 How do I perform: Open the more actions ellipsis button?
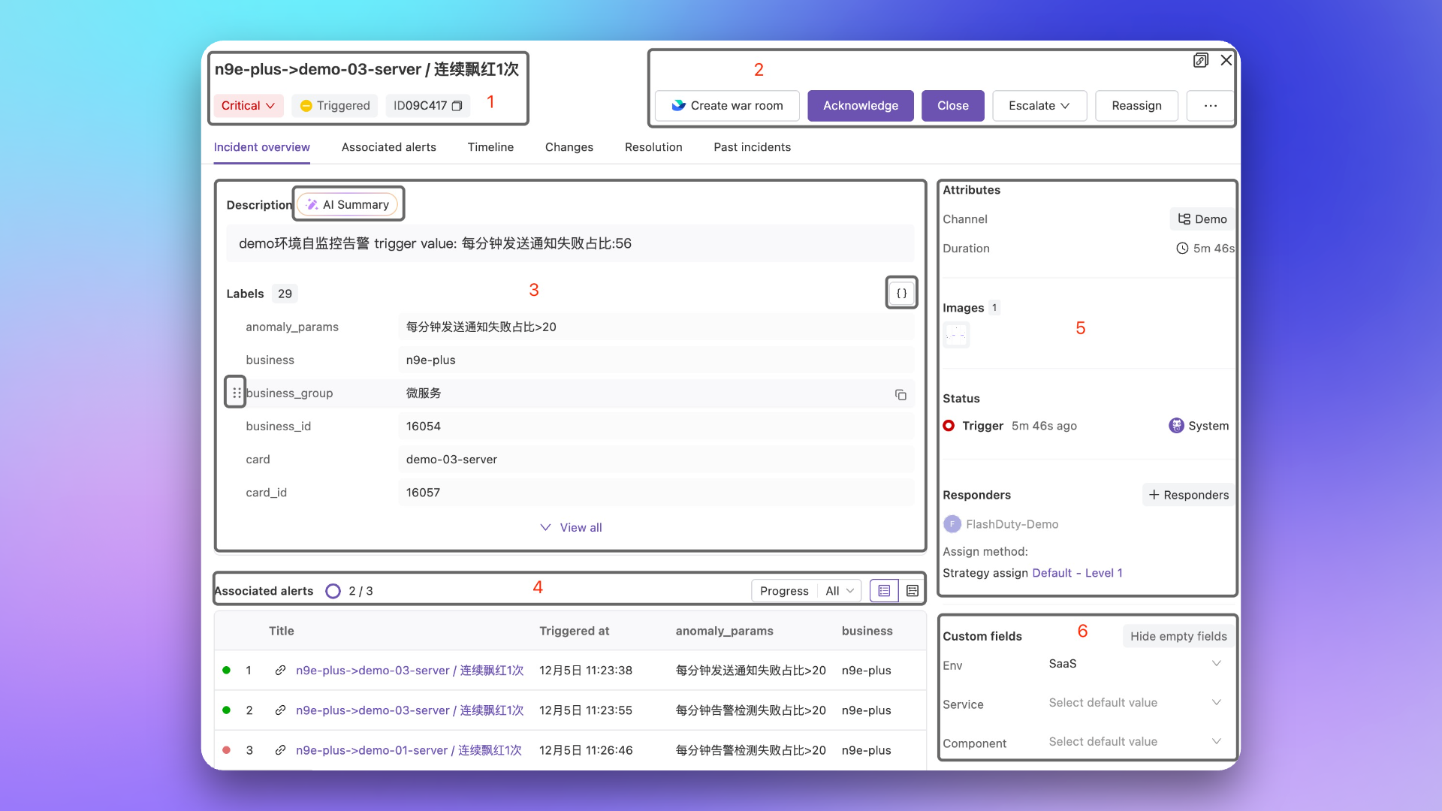pos(1210,106)
